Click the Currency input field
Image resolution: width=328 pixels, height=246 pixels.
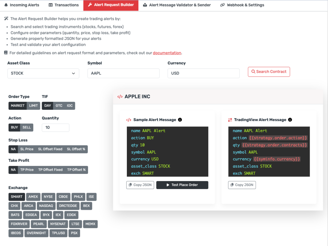tap(203, 73)
